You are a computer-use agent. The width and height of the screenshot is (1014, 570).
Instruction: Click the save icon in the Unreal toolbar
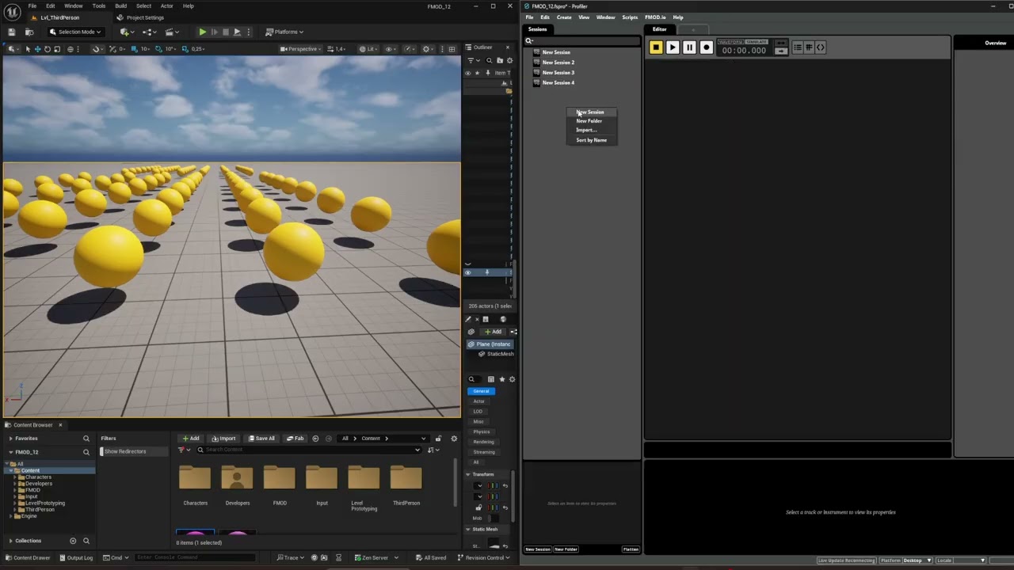click(x=12, y=32)
